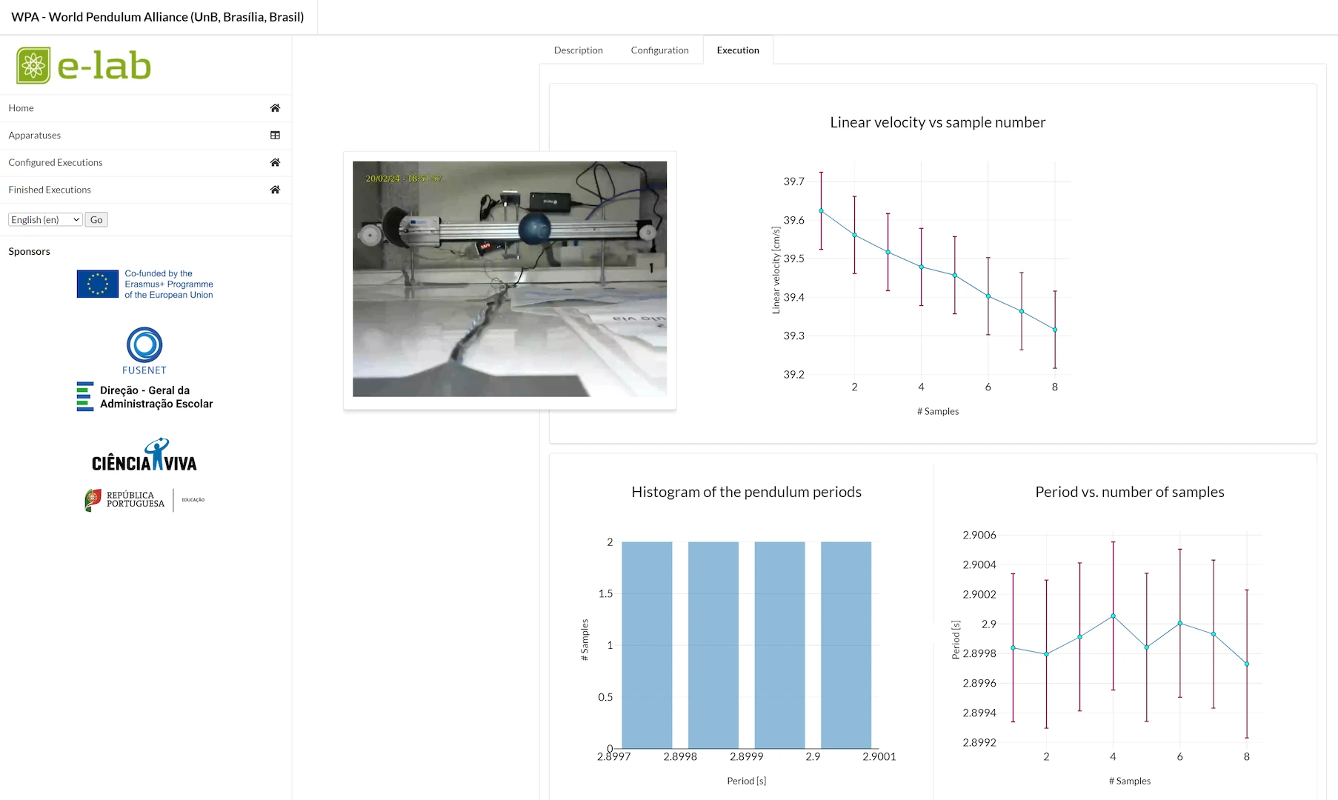1338x800 pixels.
Task: Open the Configuration tab
Action: [x=659, y=50]
